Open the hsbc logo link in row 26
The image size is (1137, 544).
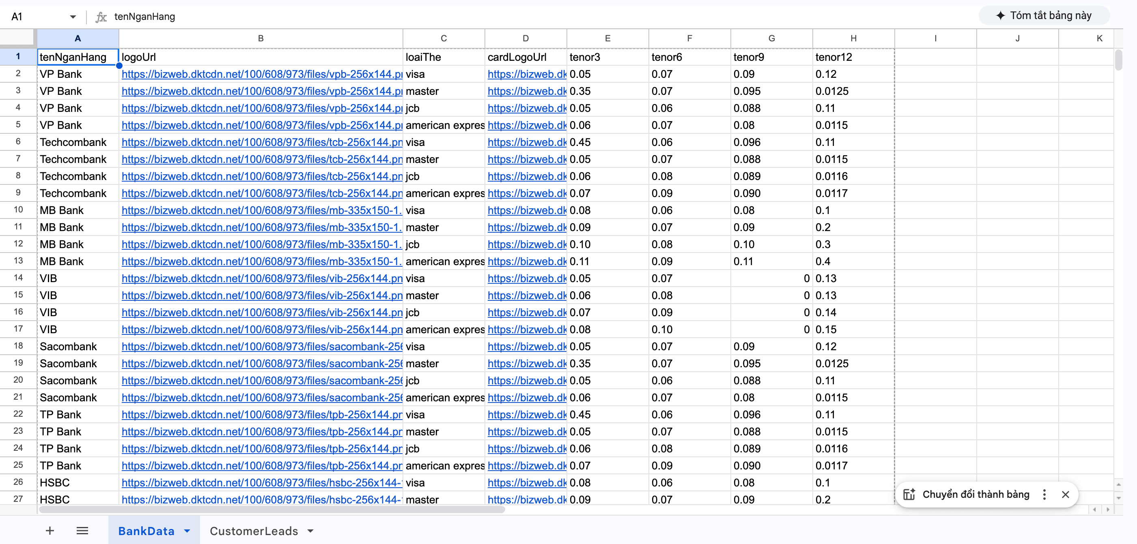pos(262,483)
